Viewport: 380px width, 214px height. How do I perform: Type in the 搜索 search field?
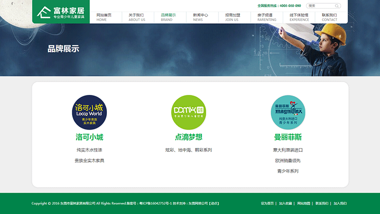(x=321, y=6)
